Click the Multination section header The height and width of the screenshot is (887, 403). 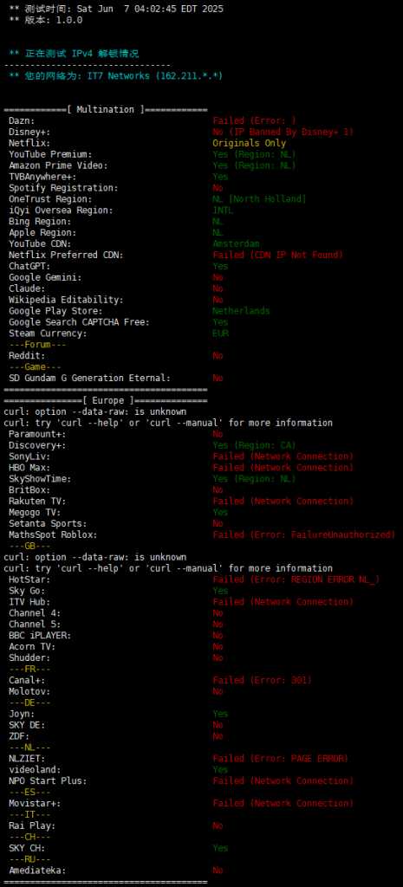click(106, 109)
